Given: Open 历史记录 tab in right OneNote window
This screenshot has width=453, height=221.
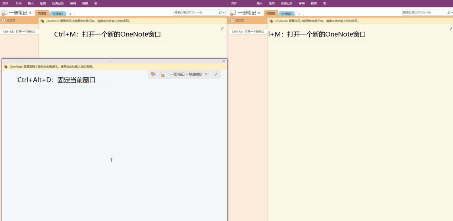Looking at the screenshot, I should pyautogui.click(x=287, y=4).
